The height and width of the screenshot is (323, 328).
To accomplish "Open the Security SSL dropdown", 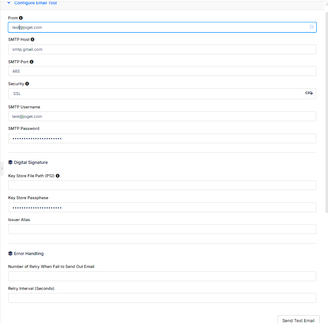I will point(155,94).
